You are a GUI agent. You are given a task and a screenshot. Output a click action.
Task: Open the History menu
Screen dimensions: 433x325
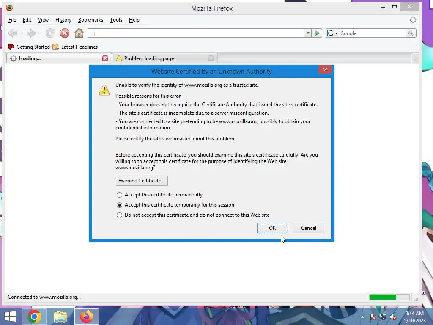click(63, 20)
